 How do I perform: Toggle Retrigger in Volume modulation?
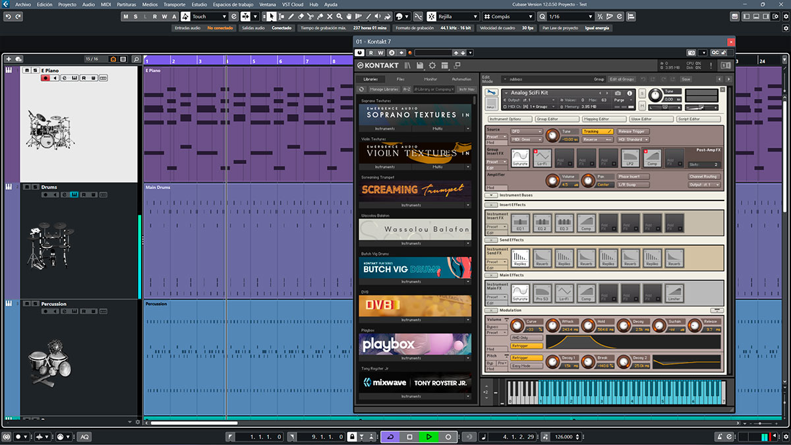point(527,345)
